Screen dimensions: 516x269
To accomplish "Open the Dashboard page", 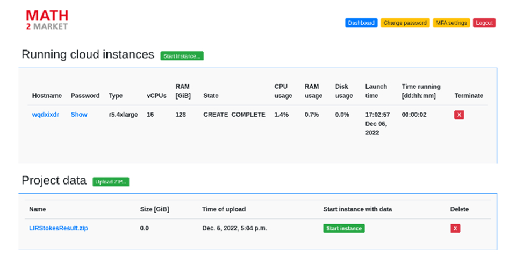I will [361, 23].
